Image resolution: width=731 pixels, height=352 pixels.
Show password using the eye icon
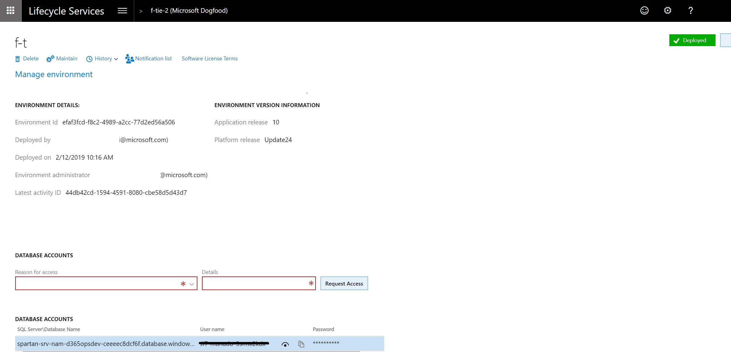[285, 344]
